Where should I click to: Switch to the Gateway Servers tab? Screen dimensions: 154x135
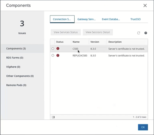coord(86,19)
